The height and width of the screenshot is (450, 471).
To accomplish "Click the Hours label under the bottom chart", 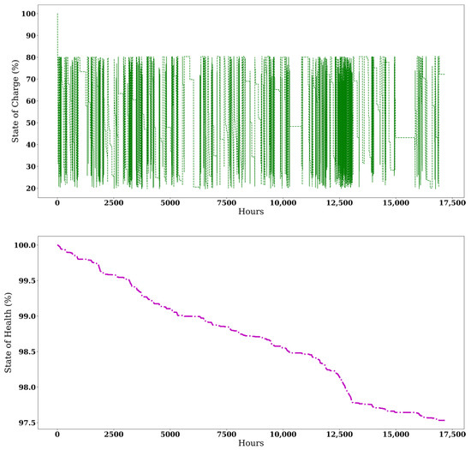I will [251, 443].
